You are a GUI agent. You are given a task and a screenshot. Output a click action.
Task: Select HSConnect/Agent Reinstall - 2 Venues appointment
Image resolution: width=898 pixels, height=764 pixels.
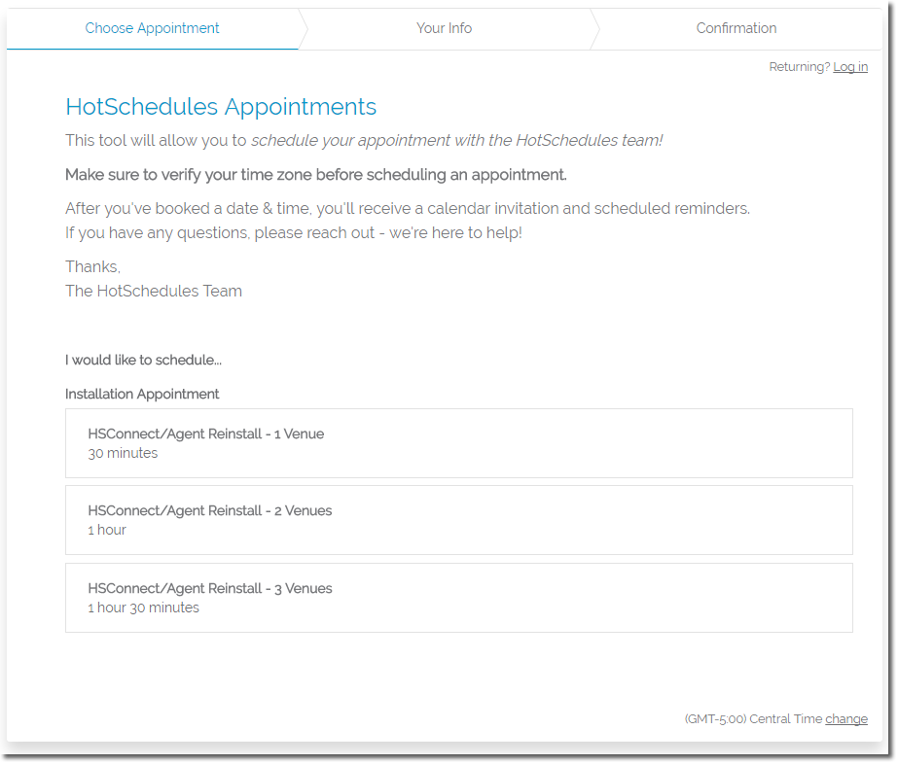point(458,520)
